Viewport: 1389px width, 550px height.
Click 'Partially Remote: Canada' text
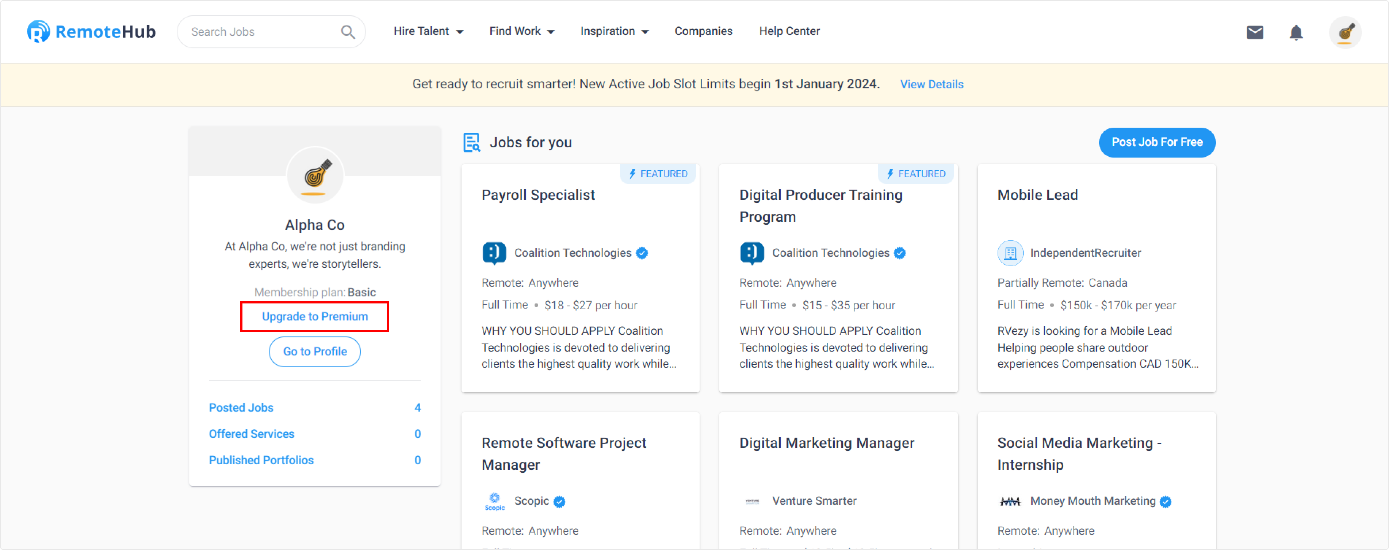[1062, 282]
